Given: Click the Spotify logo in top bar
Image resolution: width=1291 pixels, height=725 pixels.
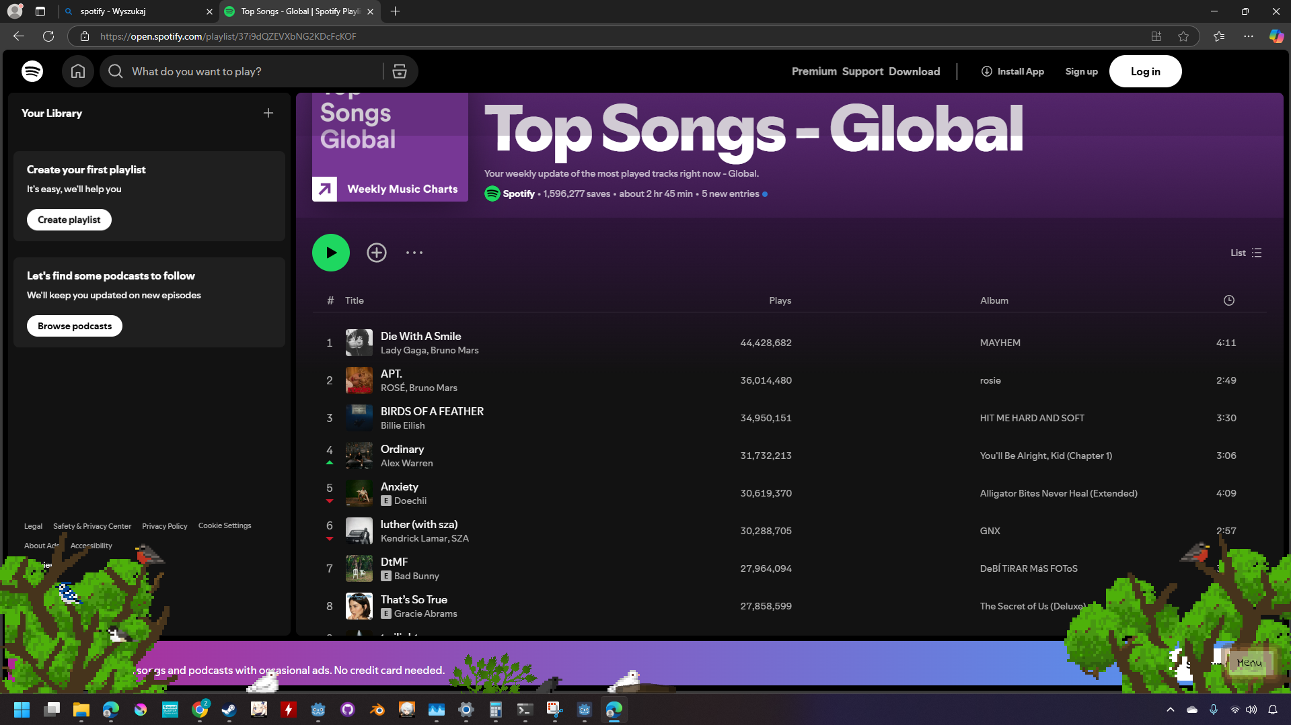Looking at the screenshot, I should tap(32, 71).
